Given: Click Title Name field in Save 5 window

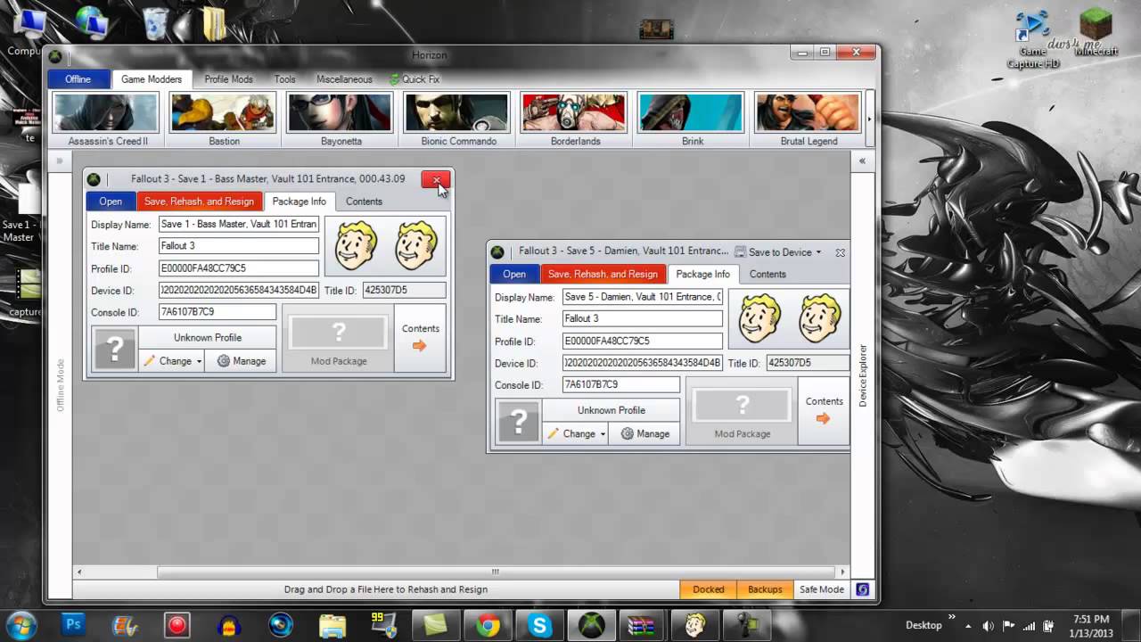Looking at the screenshot, I should pyautogui.click(x=643, y=318).
